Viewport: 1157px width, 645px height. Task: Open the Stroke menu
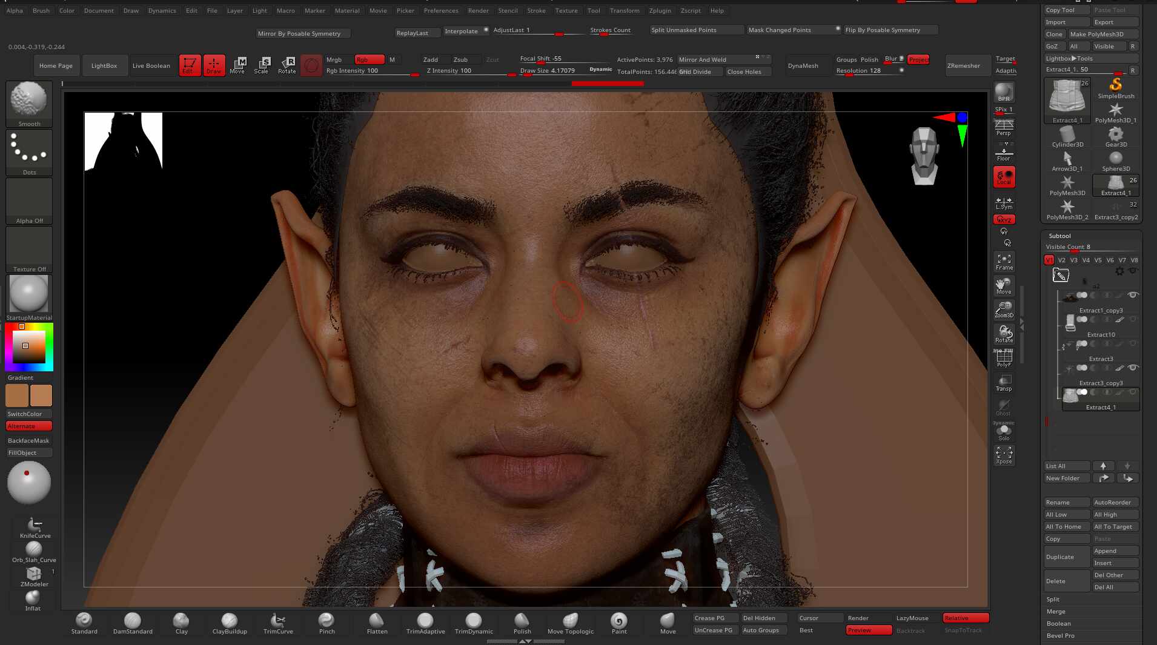[536, 10]
